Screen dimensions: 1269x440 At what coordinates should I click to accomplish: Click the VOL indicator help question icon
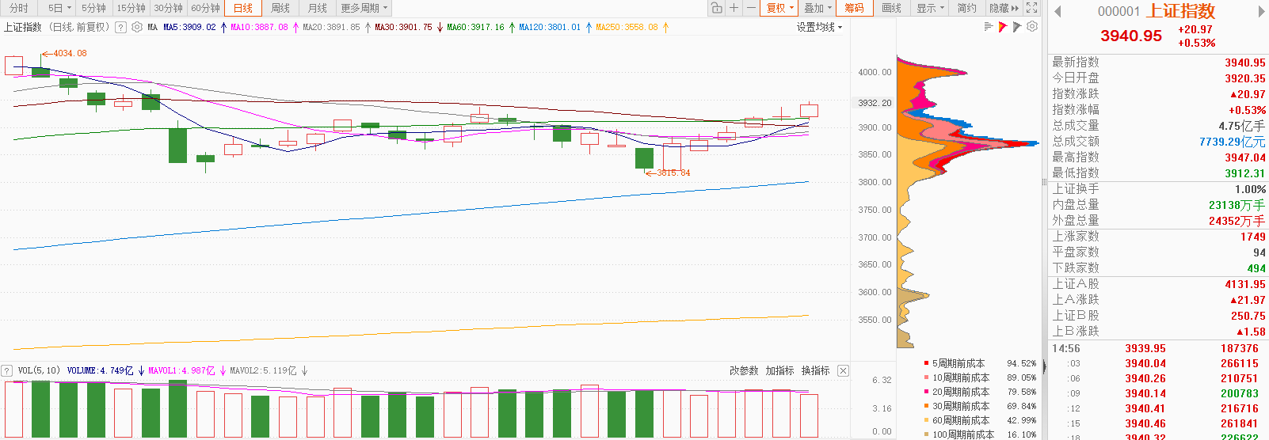(x=7, y=370)
